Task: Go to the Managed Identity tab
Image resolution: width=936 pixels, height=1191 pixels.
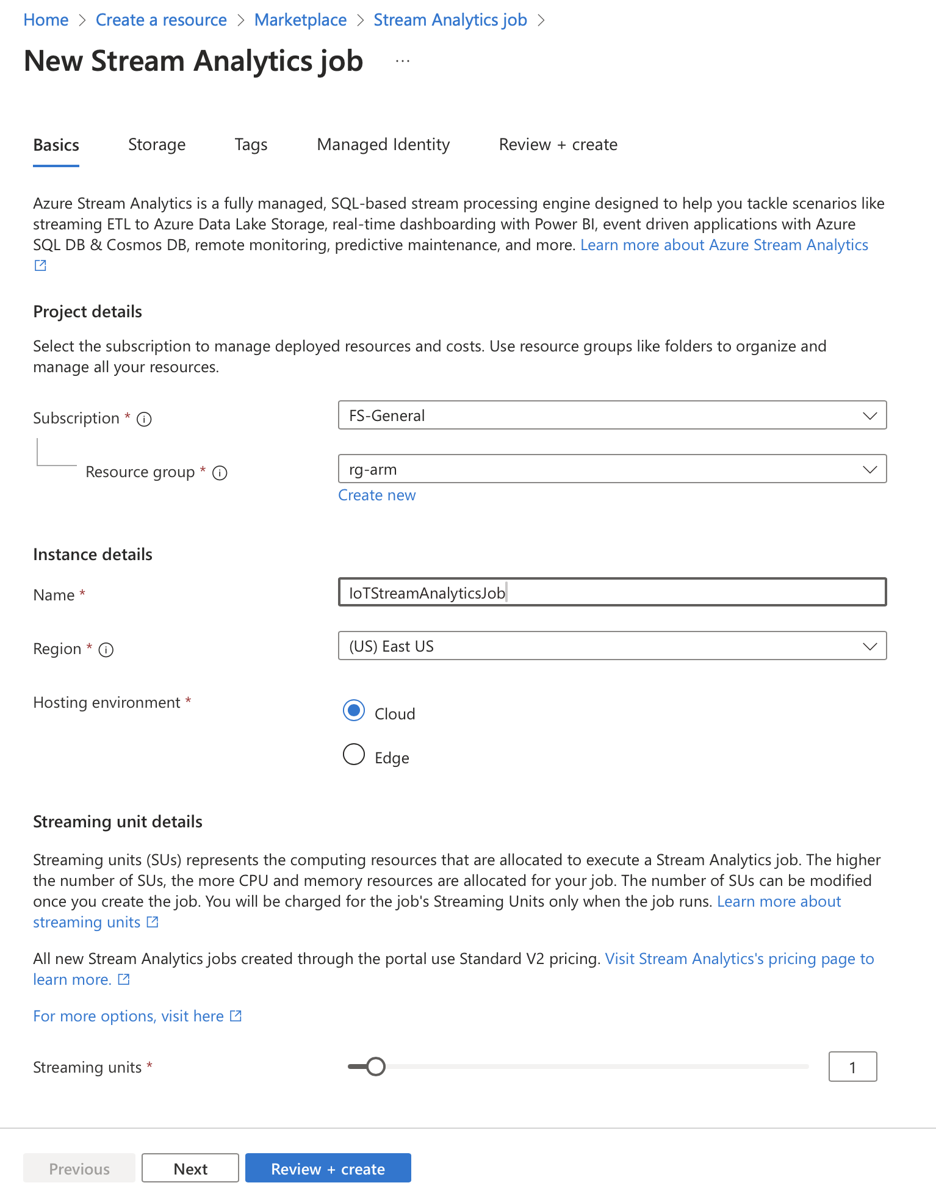Action: pyautogui.click(x=383, y=145)
